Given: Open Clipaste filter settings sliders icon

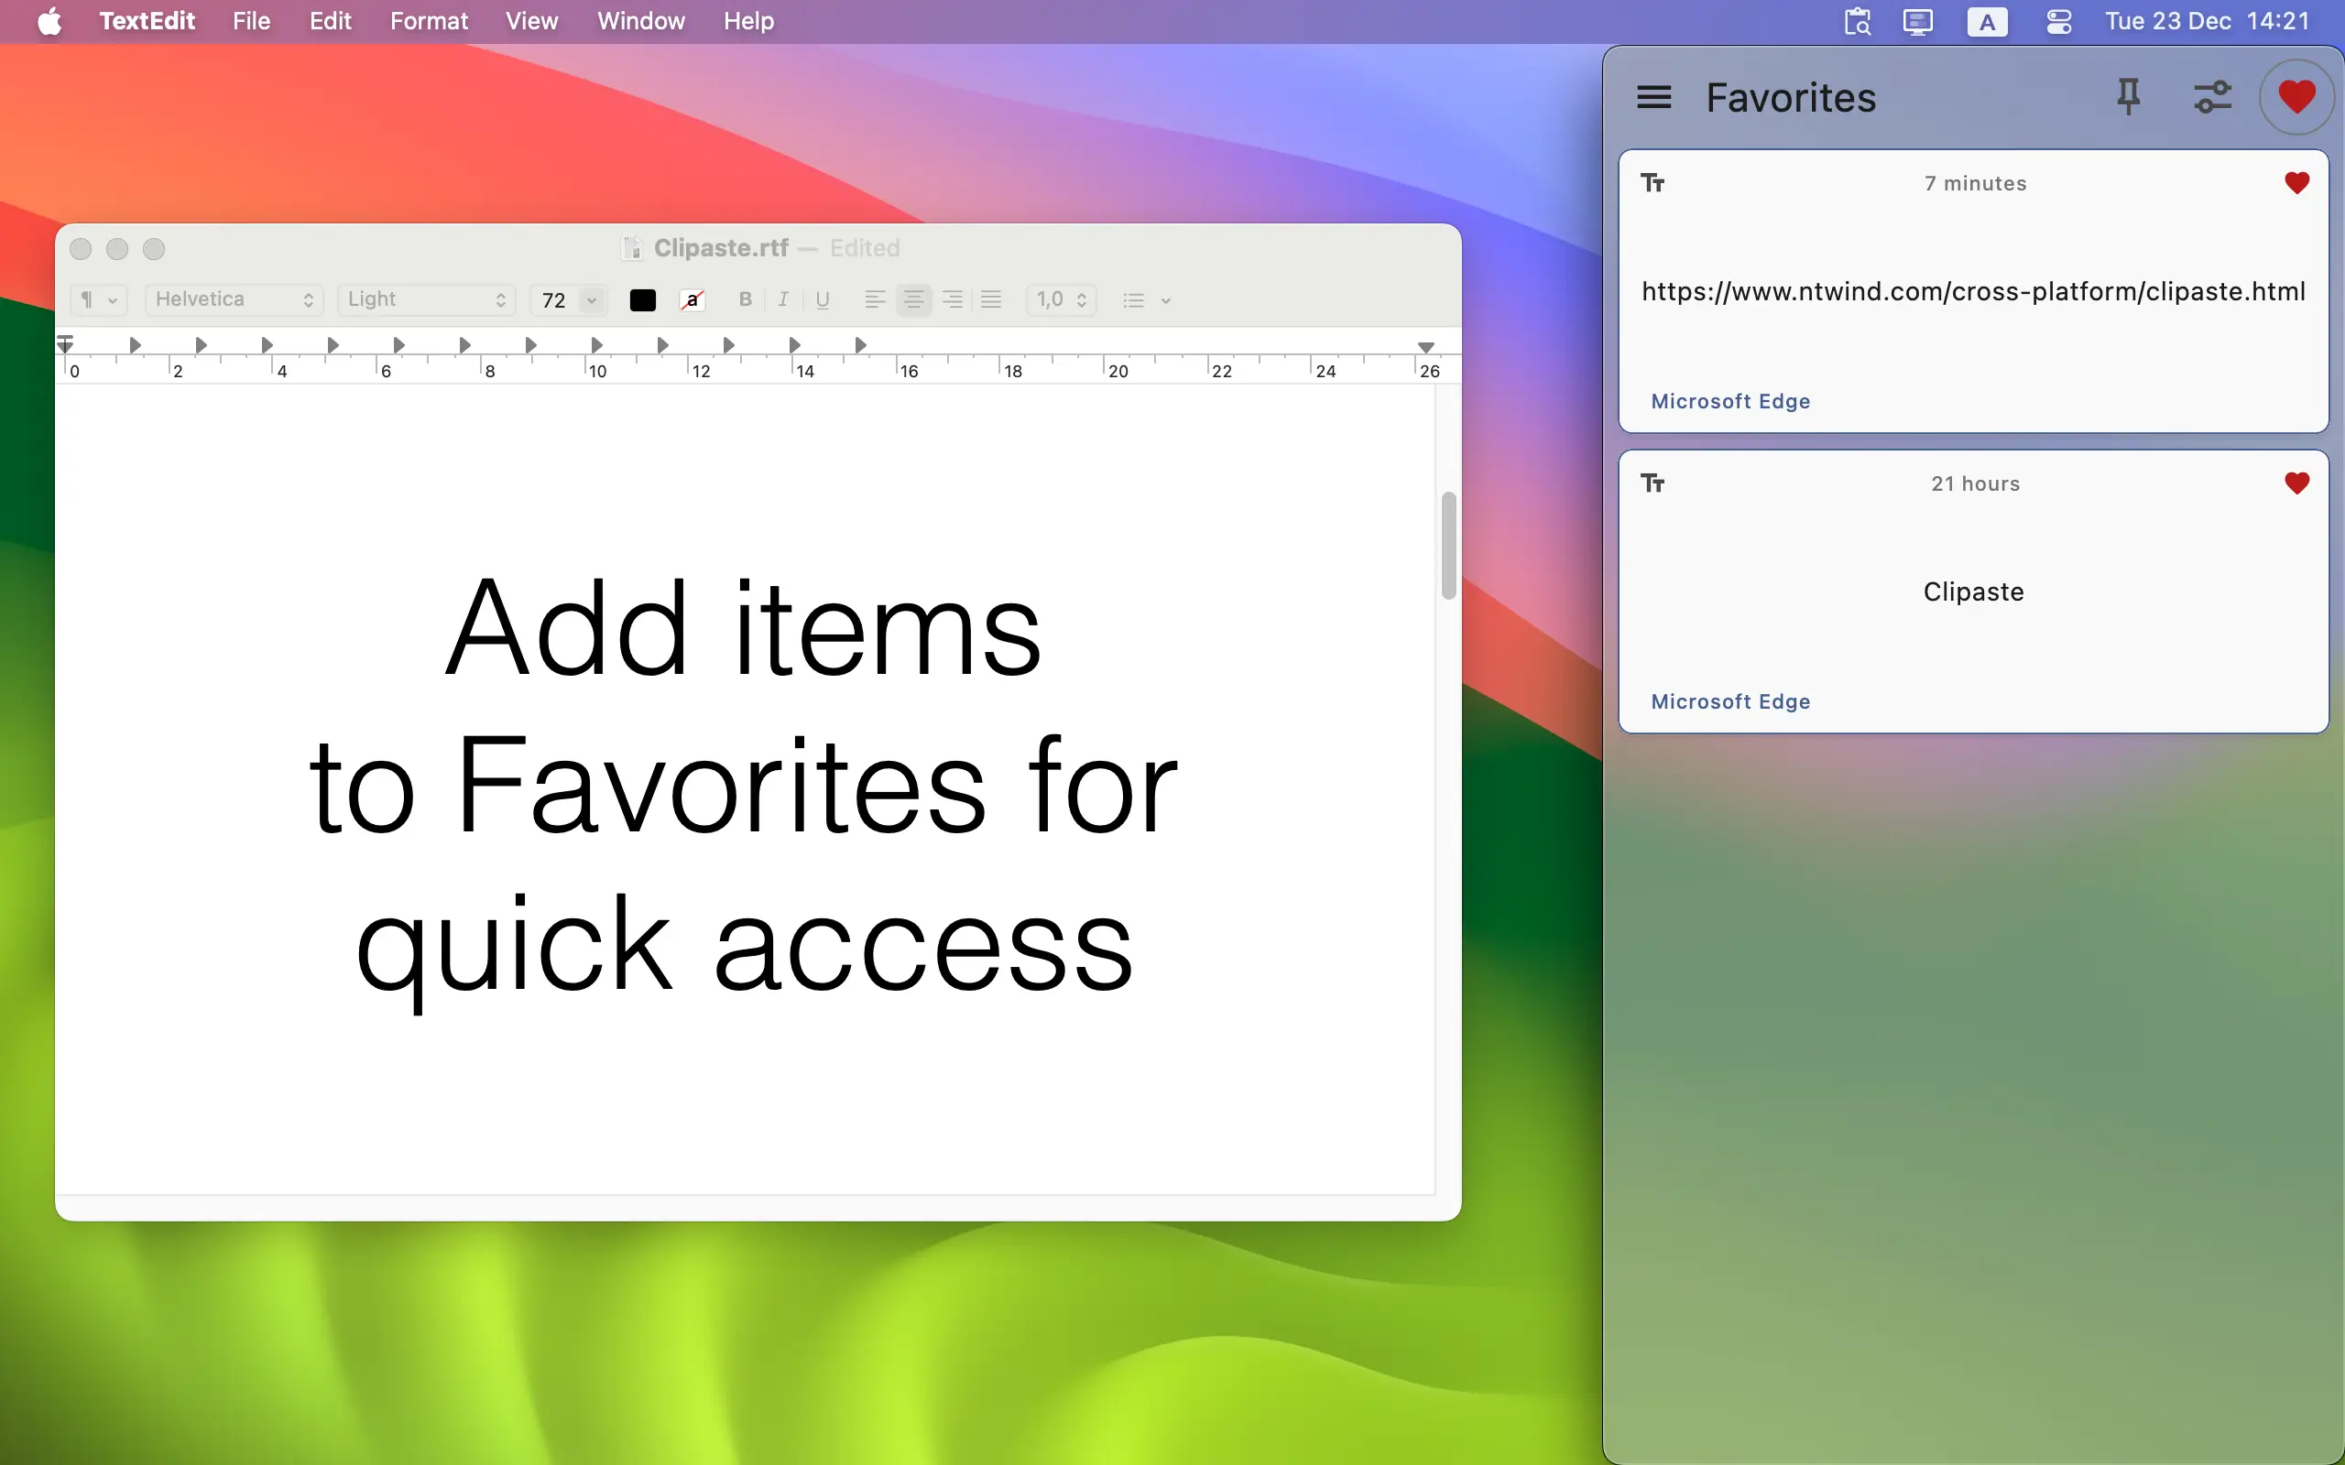Looking at the screenshot, I should click(2212, 97).
